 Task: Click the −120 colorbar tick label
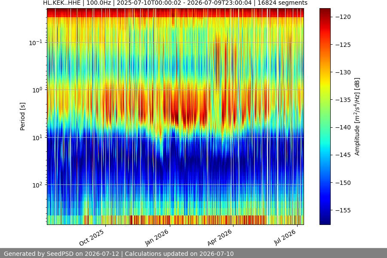point(343,17)
